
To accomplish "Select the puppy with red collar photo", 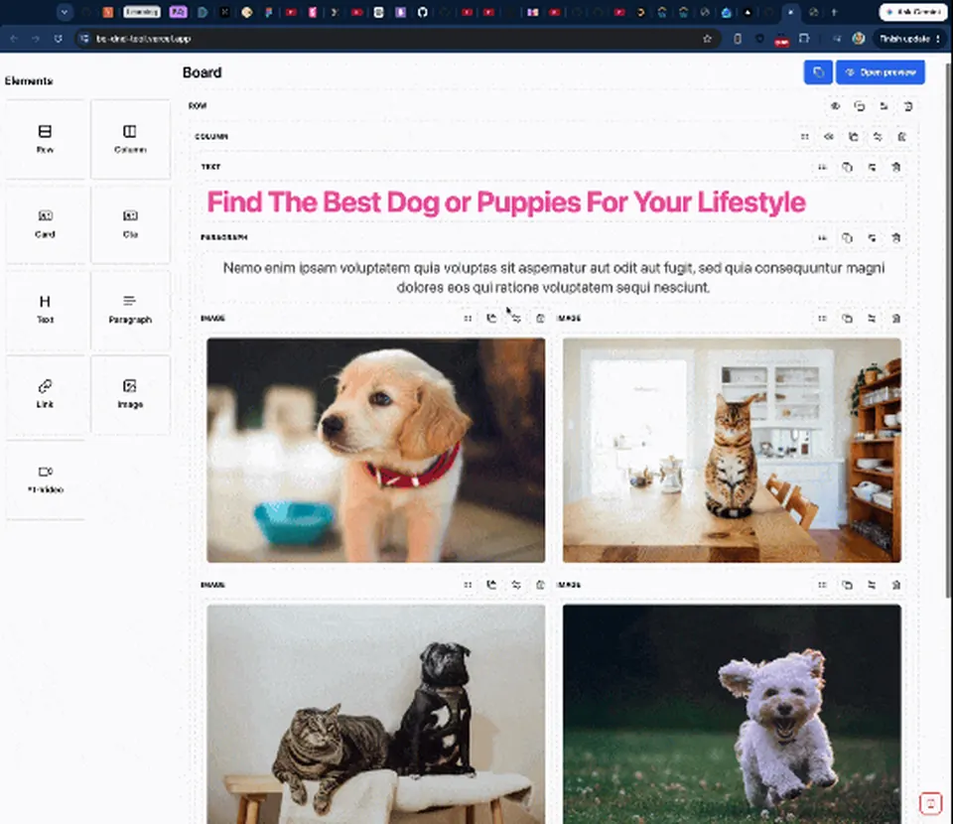I will pyautogui.click(x=375, y=451).
